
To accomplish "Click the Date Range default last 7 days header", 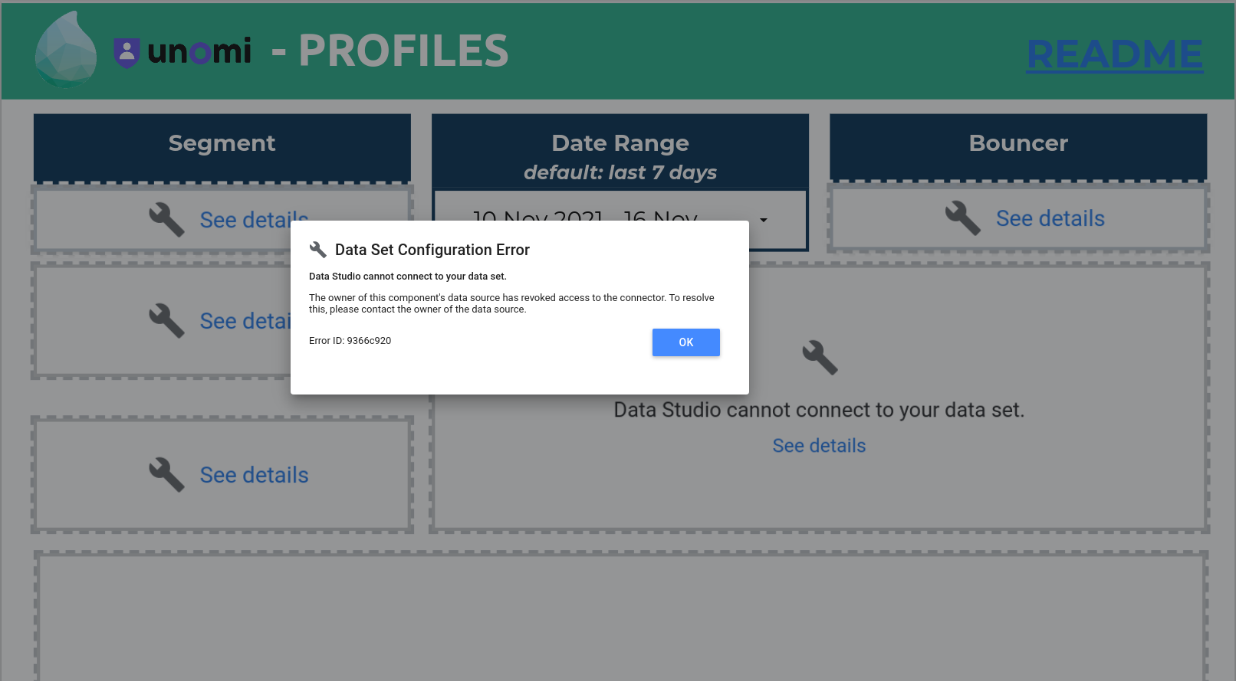I will (620, 152).
